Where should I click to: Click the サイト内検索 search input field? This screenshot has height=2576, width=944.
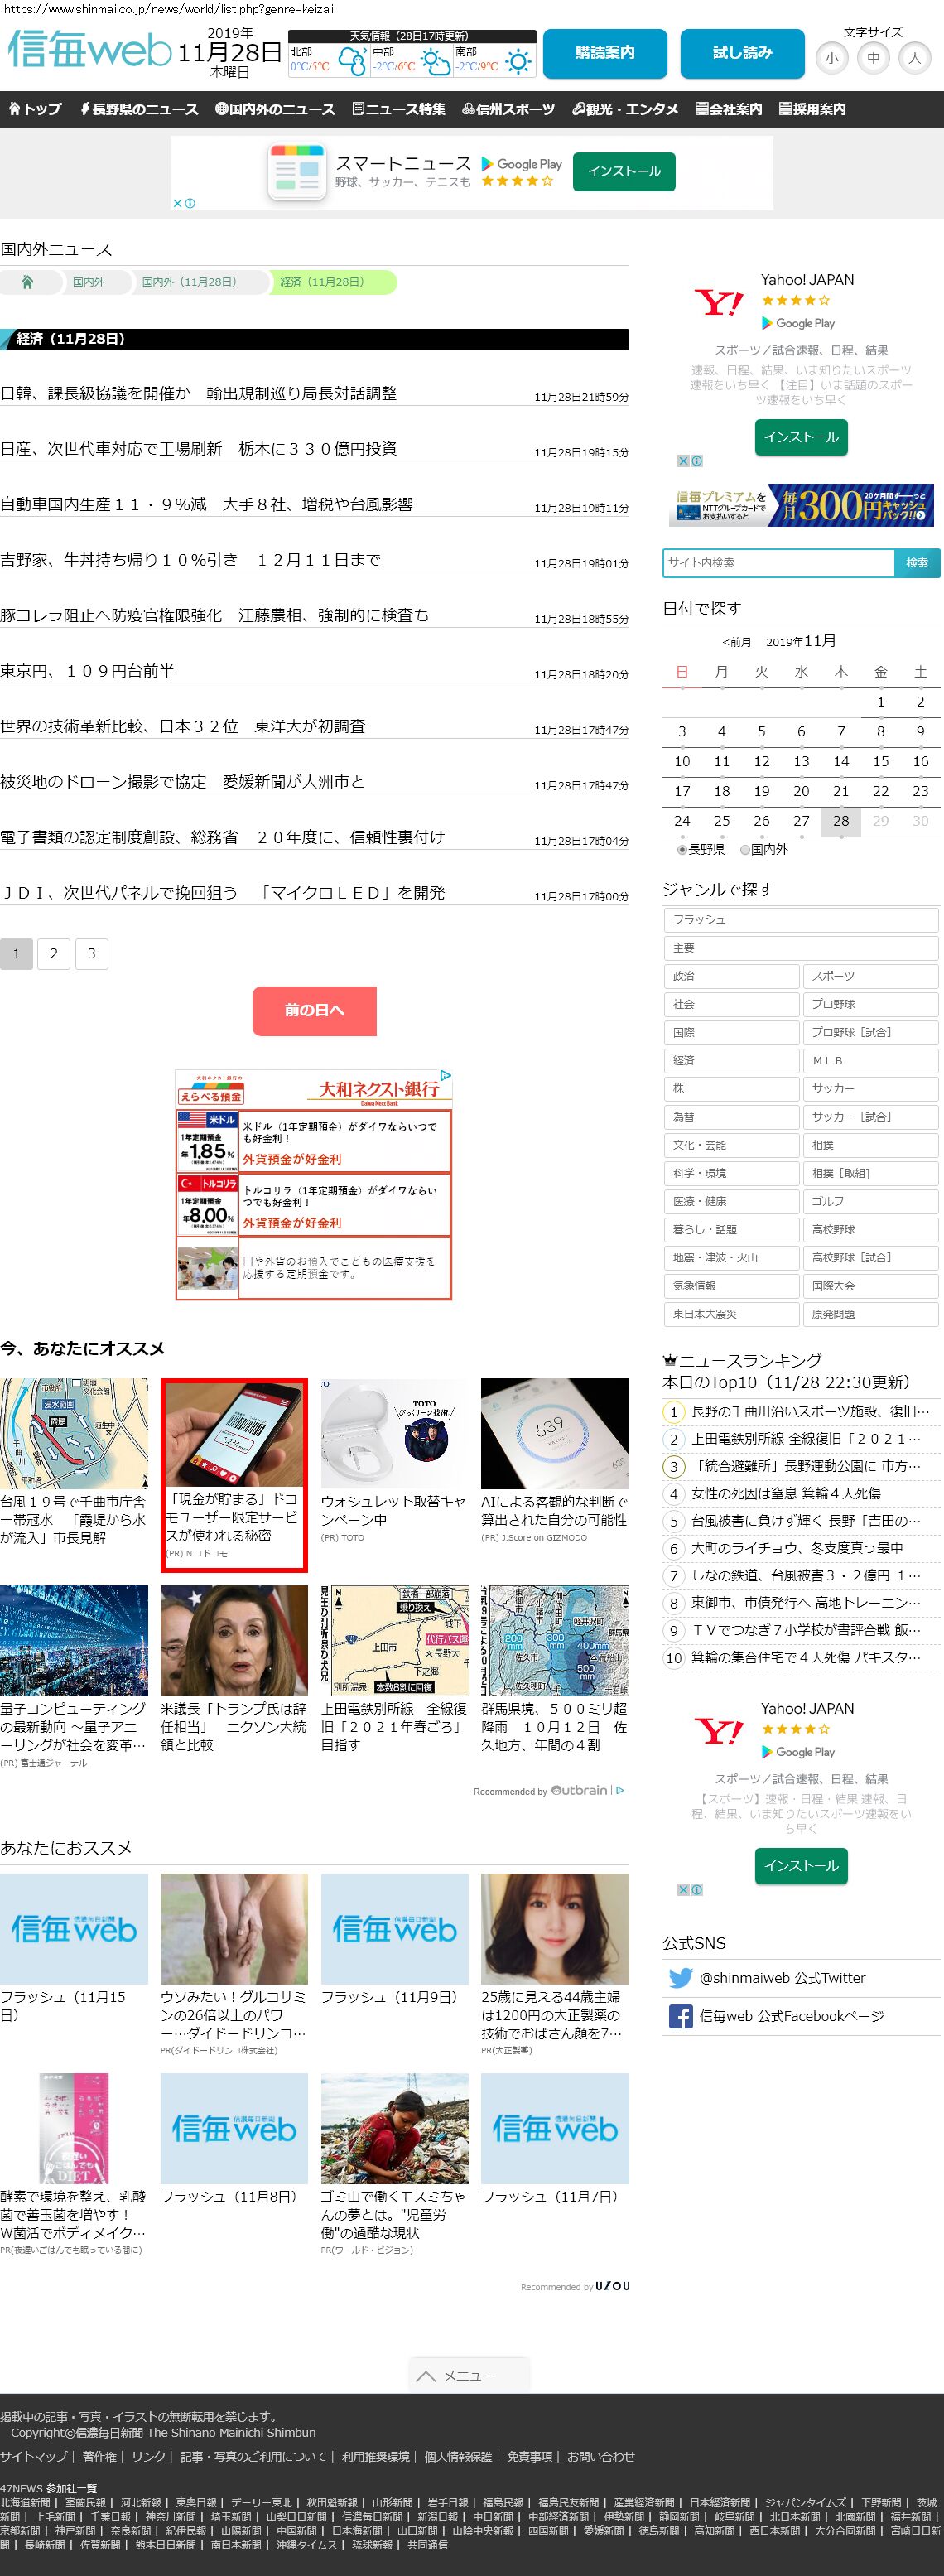point(777,562)
